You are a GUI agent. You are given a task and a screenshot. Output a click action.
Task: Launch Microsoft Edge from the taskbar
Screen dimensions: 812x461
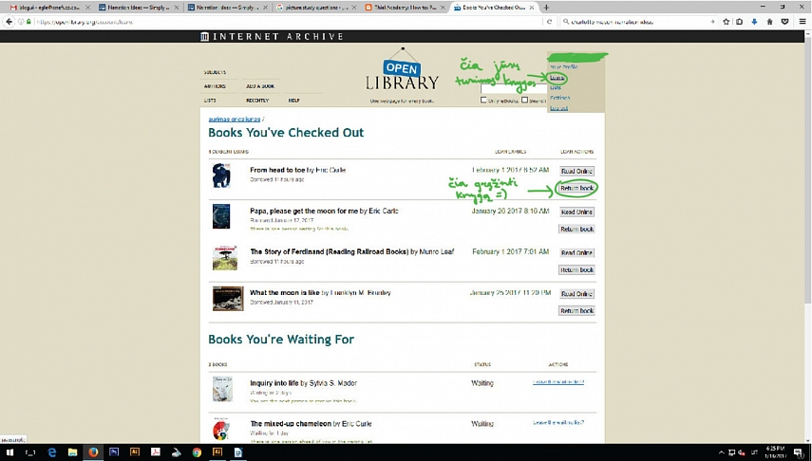click(52, 452)
